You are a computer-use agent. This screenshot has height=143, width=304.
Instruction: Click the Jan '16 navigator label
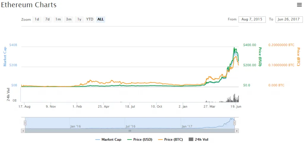coord(75,126)
